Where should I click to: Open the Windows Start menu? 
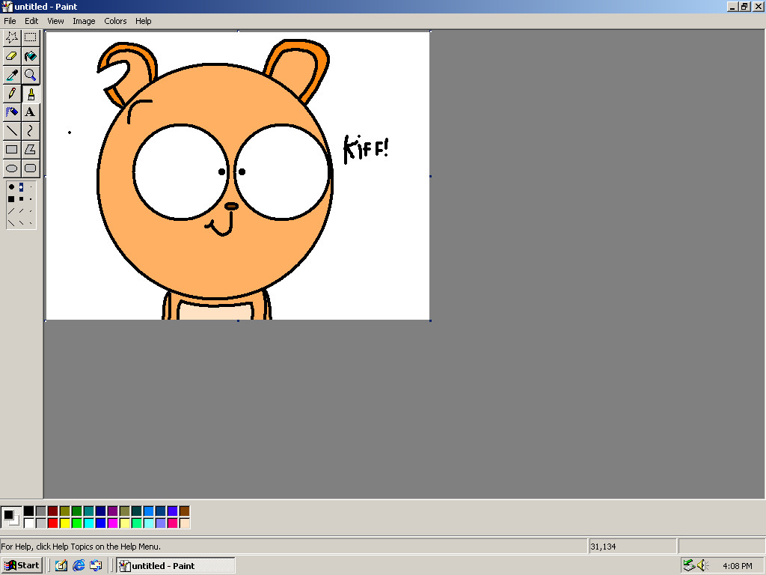(x=22, y=566)
